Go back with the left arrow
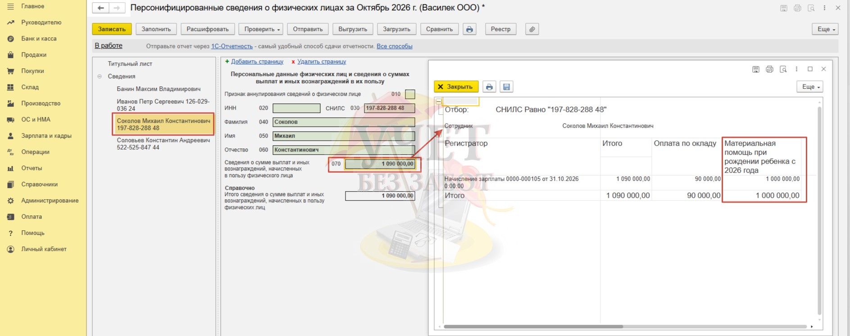 100,8
